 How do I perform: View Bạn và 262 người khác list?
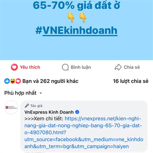50,81
